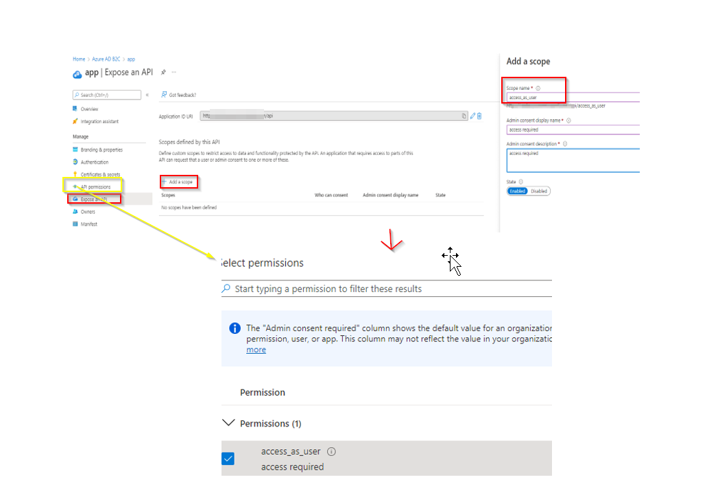Select Expose an API in the sidebar
The width and height of the screenshot is (720, 480).
(94, 200)
